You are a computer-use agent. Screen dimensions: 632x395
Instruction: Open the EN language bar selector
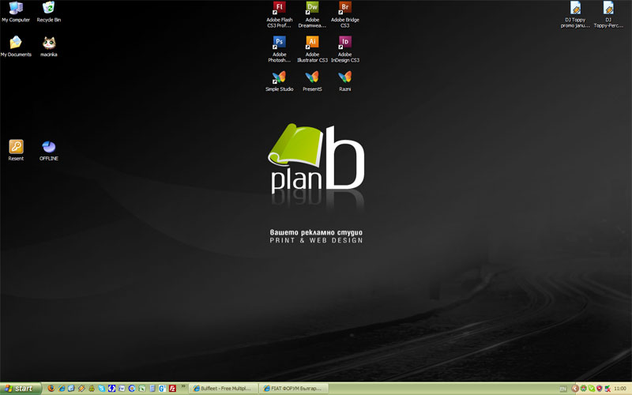(562, 389)
